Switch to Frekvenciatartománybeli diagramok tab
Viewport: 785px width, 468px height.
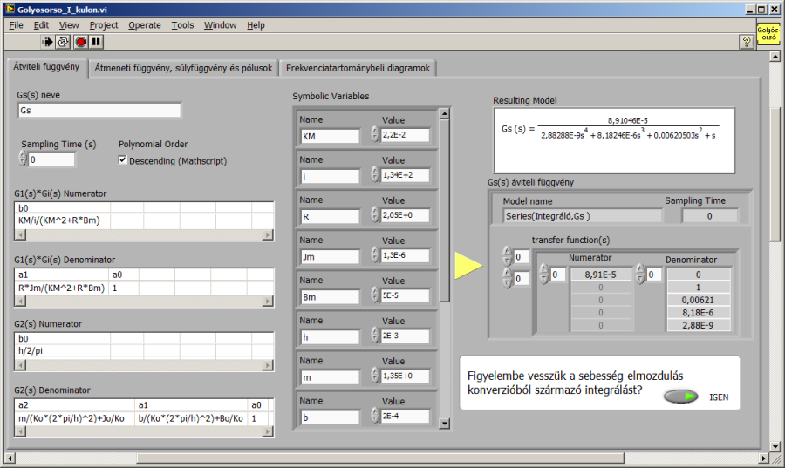(357, 68)
